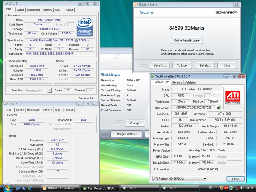256x192 pixels.
Task: Click the Shaders 320 Unified value
Action: [x=185, y=126]
